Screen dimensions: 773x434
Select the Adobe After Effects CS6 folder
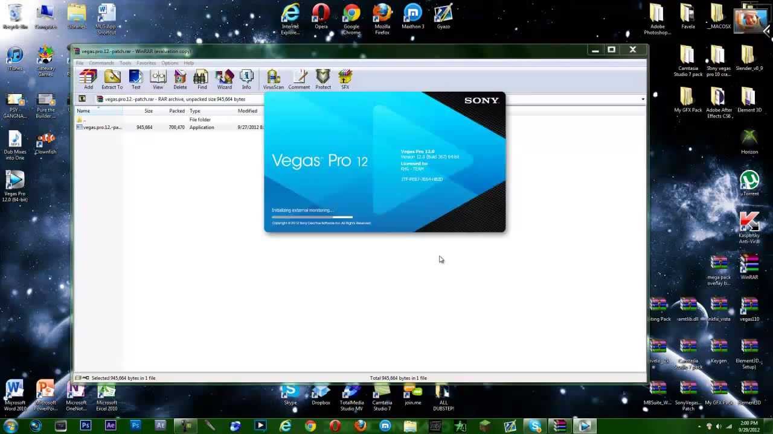point(719,103)
